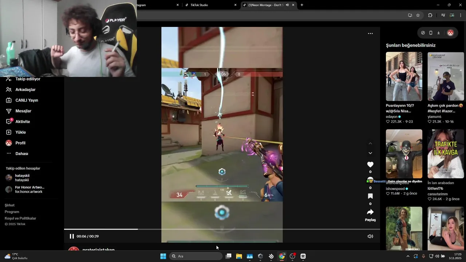Click the yiamur6 creator name
466x262 pixels.
click(434, 117)
